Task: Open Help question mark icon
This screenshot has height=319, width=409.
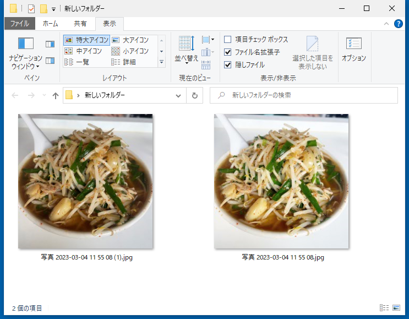Action: [399, 24]
